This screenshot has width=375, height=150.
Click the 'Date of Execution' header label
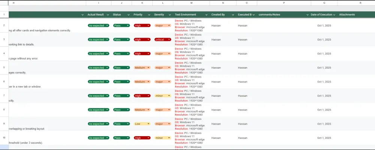tap(321, 15)
